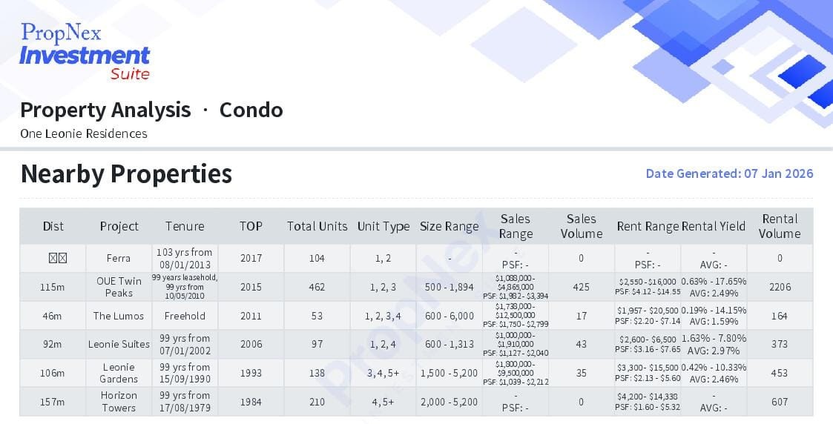Open The Lumos project entry

[x=119, y=316]
